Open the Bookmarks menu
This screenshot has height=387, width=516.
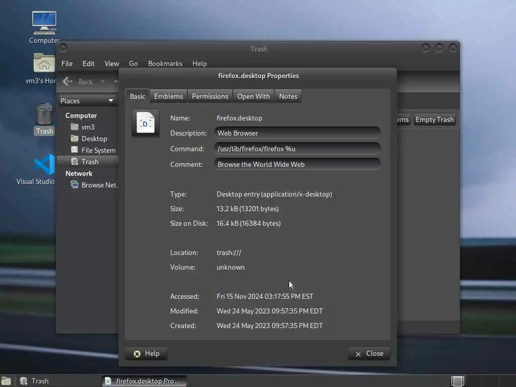tap(165, 63)
